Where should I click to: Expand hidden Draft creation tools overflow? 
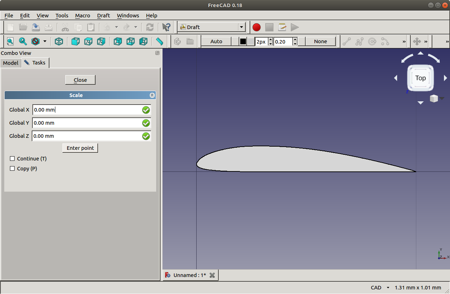pyautogui.click(x=404, y=41)
